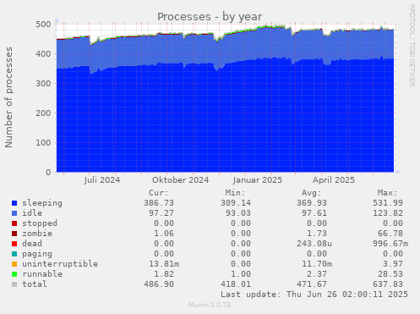Click uninterruptible current value 13.81m
420x314 pixels.
click(164, 264)
